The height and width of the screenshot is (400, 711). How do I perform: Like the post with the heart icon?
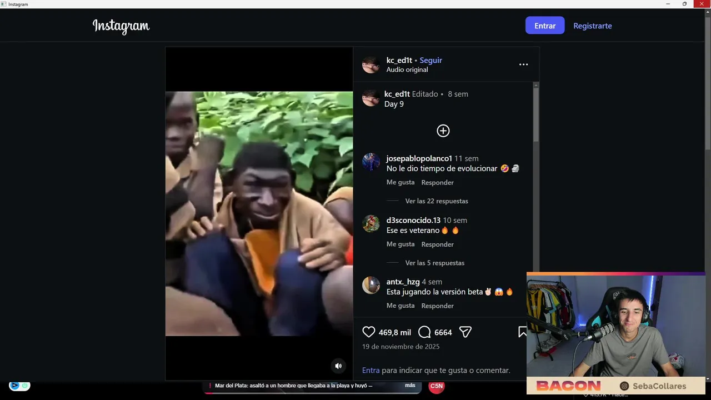[369, 332]
